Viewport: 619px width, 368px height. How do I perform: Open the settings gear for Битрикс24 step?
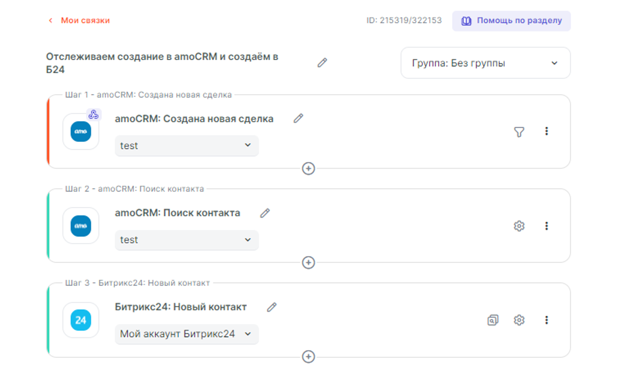click(519, 320)
